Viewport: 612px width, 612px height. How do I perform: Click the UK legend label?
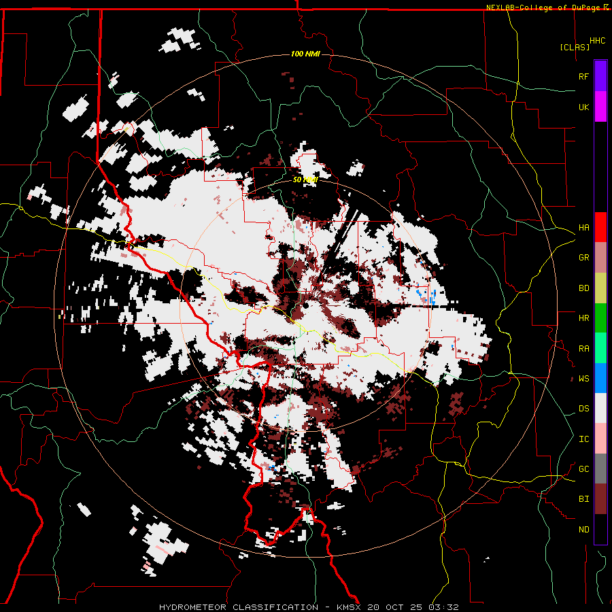coord(583,107)
